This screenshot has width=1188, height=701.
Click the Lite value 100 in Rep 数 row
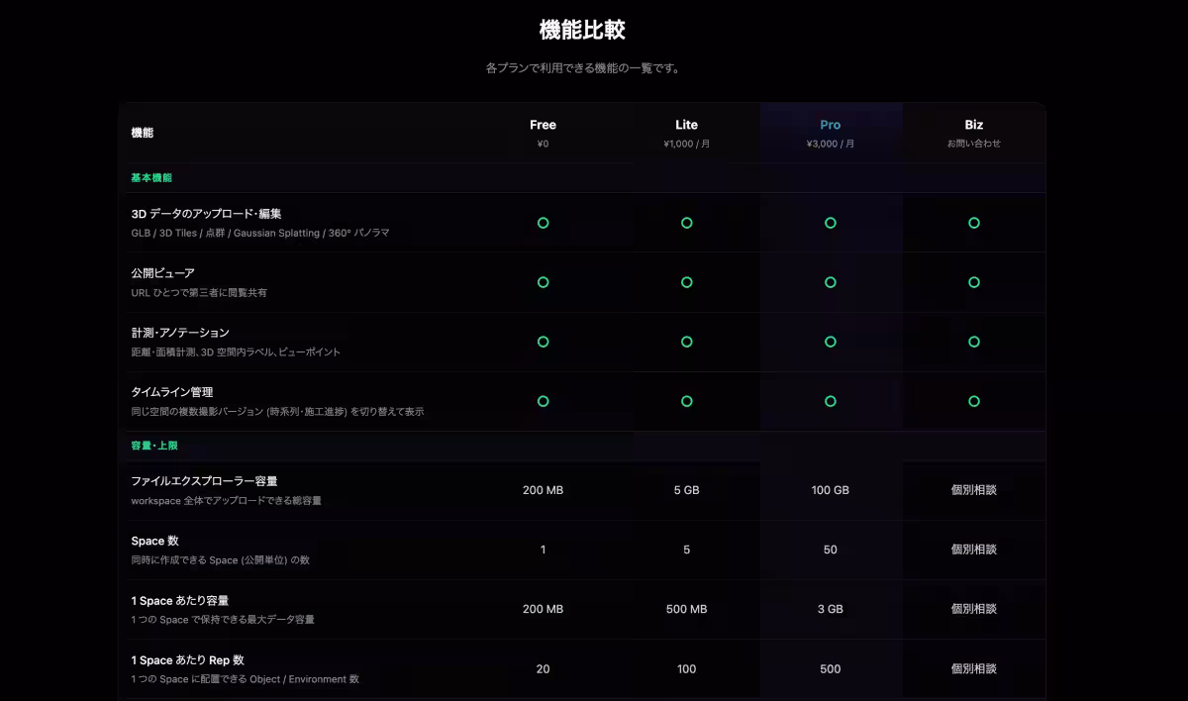686,668
